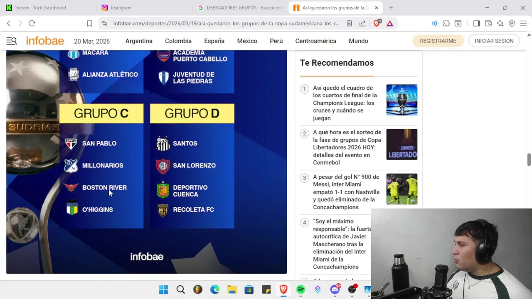Open site settings icon beside the URL
The height and width of the screenshot is (299, 532).
click(104, 23)
